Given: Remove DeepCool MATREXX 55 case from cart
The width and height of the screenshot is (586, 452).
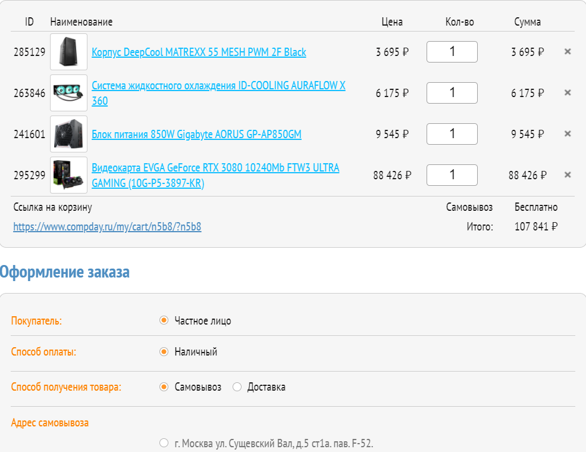Looking at the screenshot, I should (x=568, y=52).
